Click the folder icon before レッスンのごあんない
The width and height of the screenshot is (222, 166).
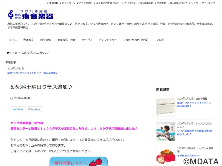click(x=23, y=53)
